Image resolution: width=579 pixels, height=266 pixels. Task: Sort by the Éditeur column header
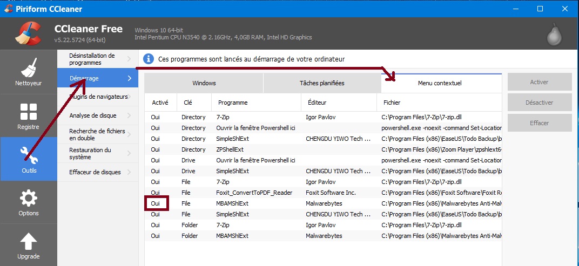(339, 103)
